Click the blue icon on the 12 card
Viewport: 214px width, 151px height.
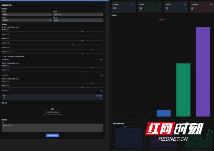185,4
